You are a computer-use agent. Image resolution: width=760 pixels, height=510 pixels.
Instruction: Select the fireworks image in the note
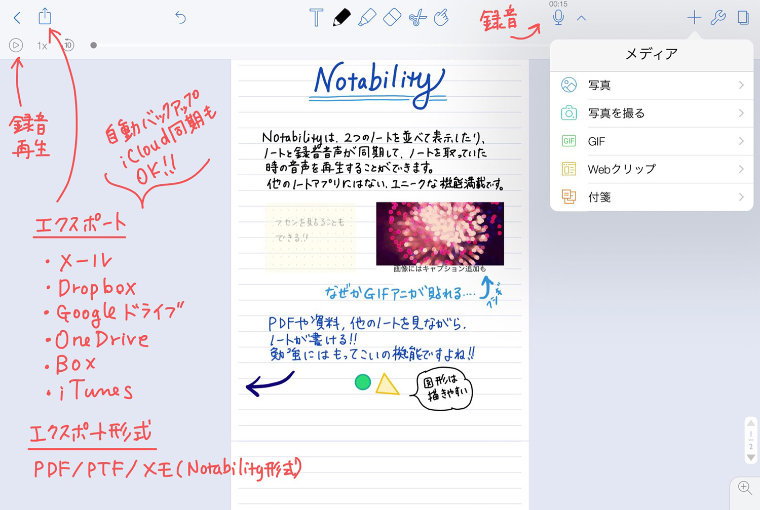[x=440, y=233]
